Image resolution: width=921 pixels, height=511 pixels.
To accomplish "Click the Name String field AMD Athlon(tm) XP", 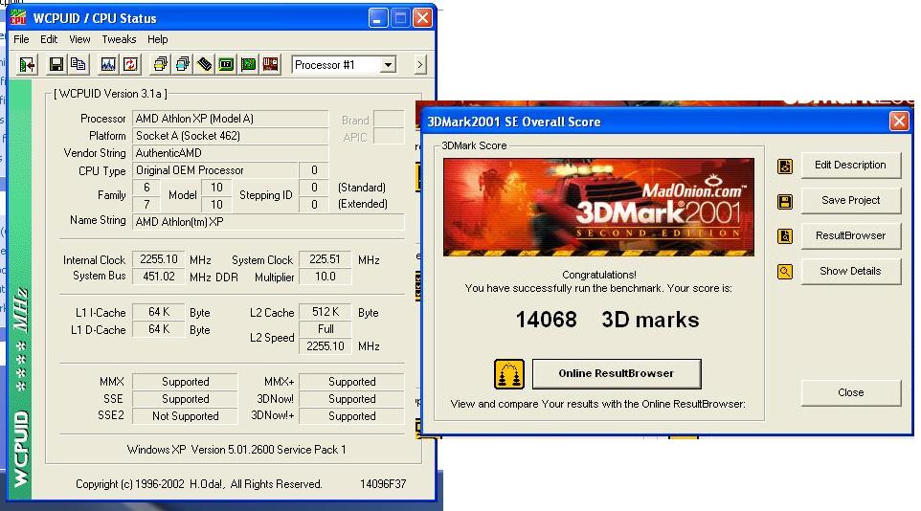I will click(x=268, y=222).
